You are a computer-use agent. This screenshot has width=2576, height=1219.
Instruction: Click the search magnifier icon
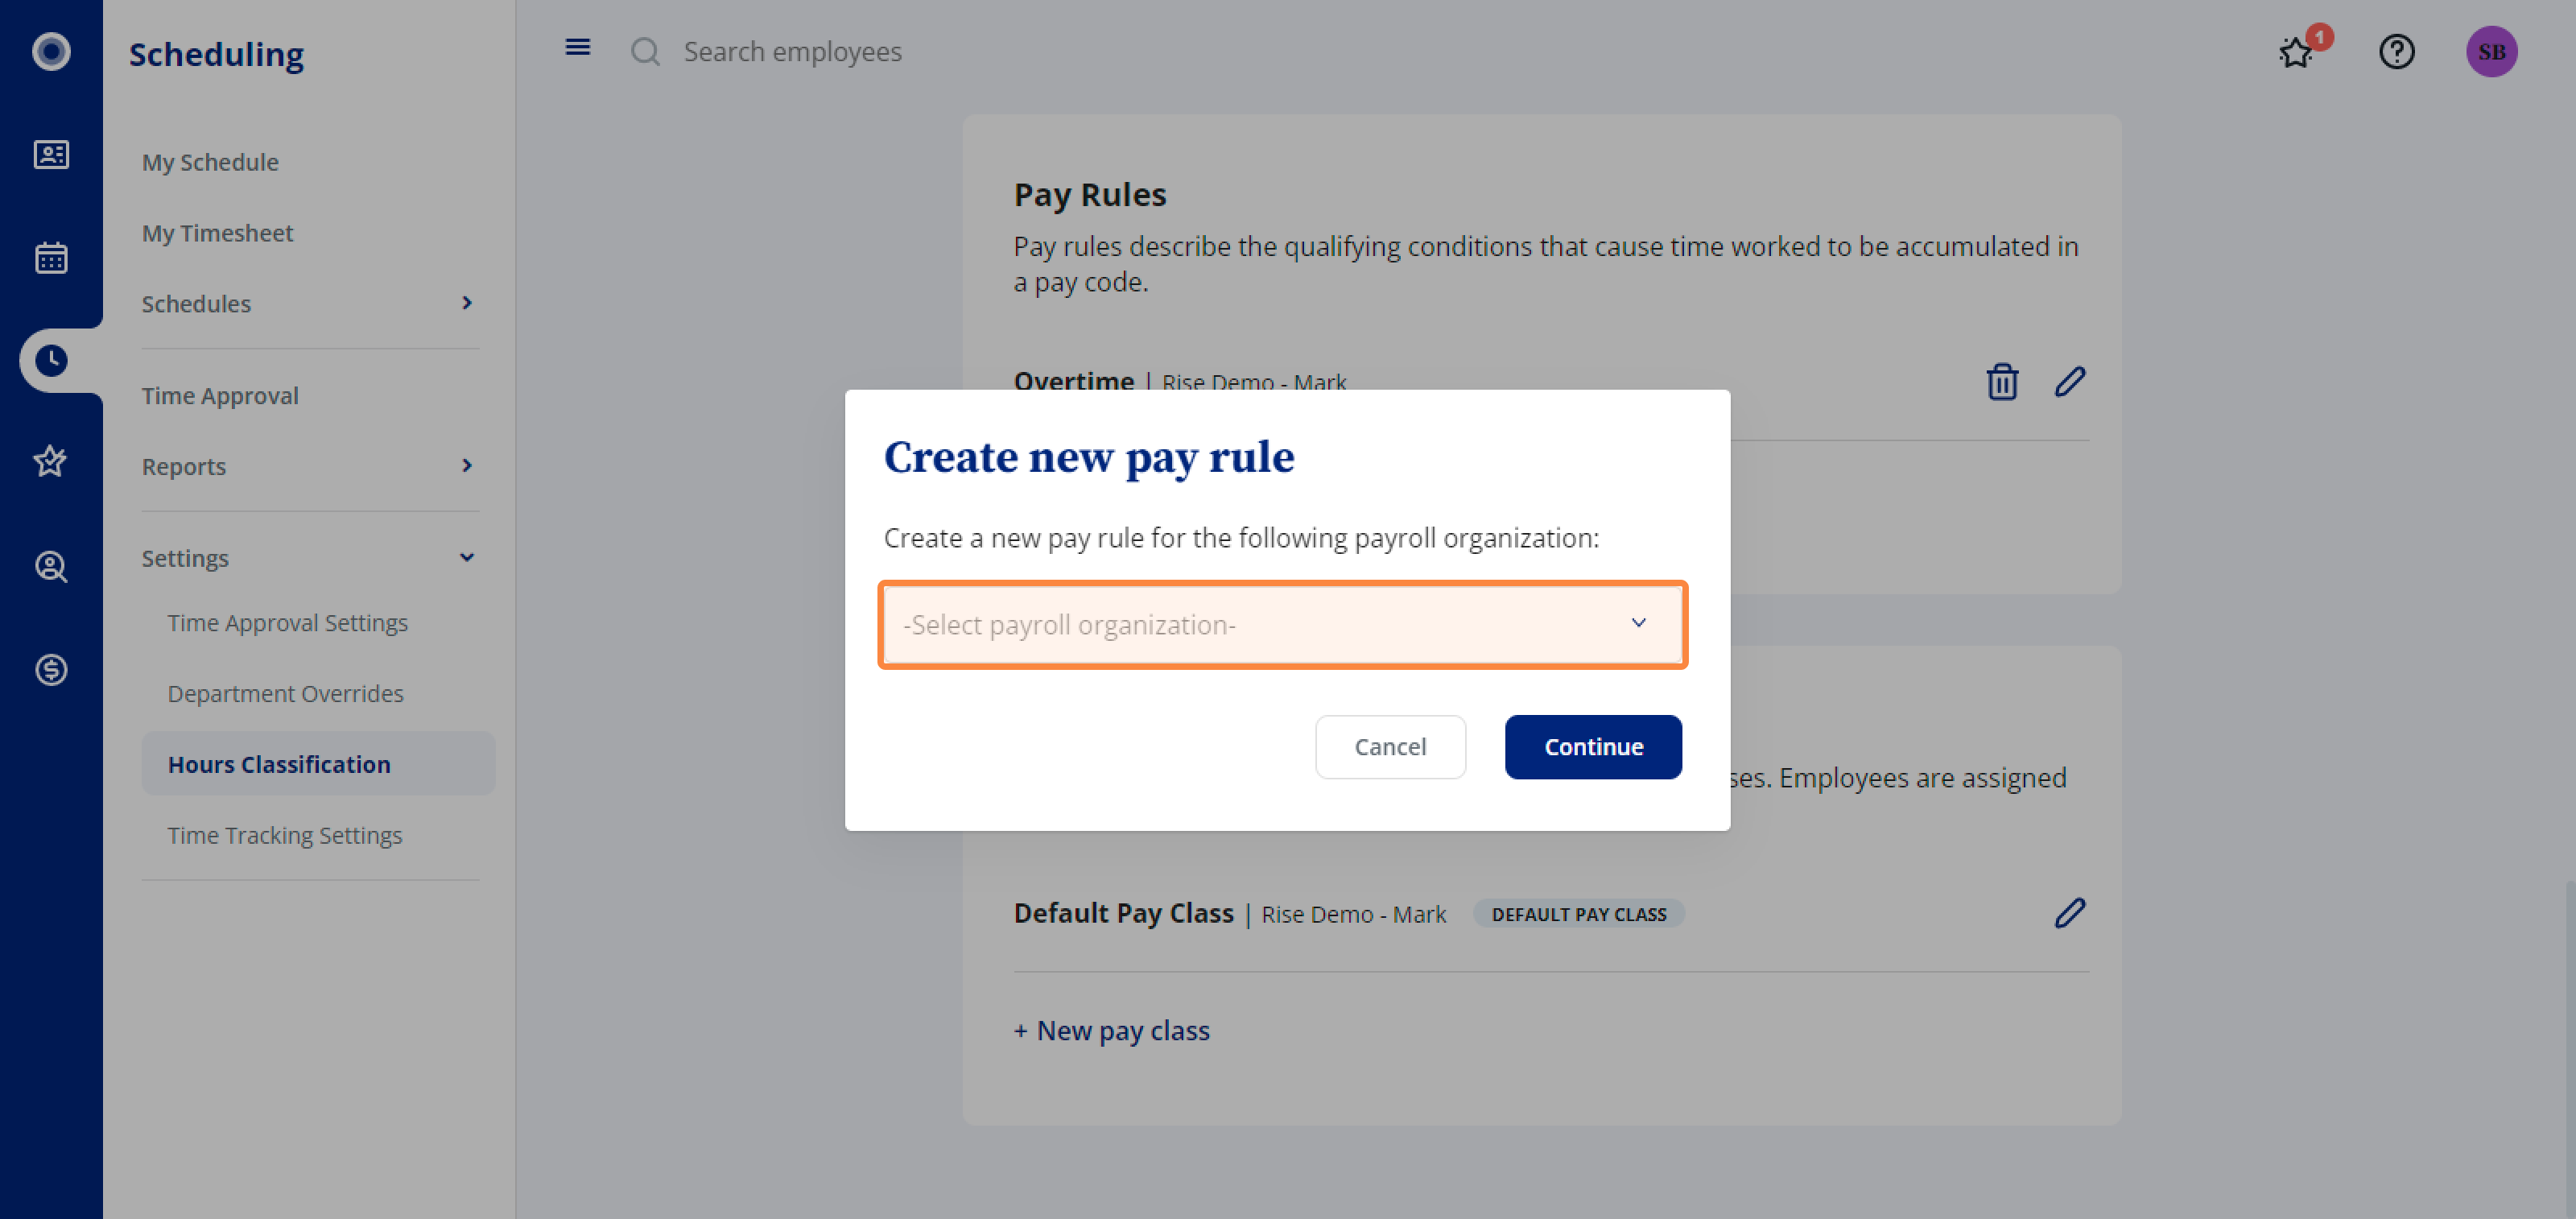(x=646, y=51)
